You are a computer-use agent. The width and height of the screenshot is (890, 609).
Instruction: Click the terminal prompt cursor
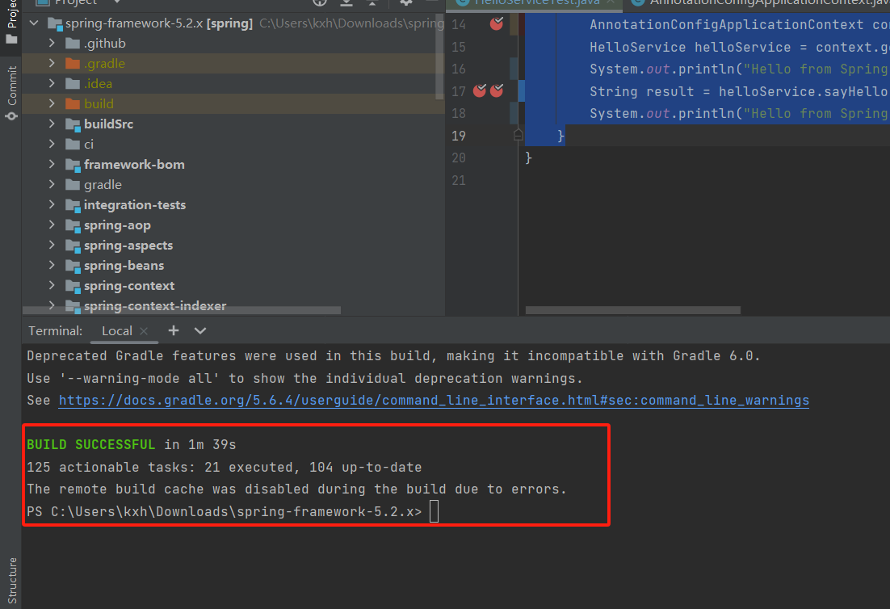coord(435,511)
